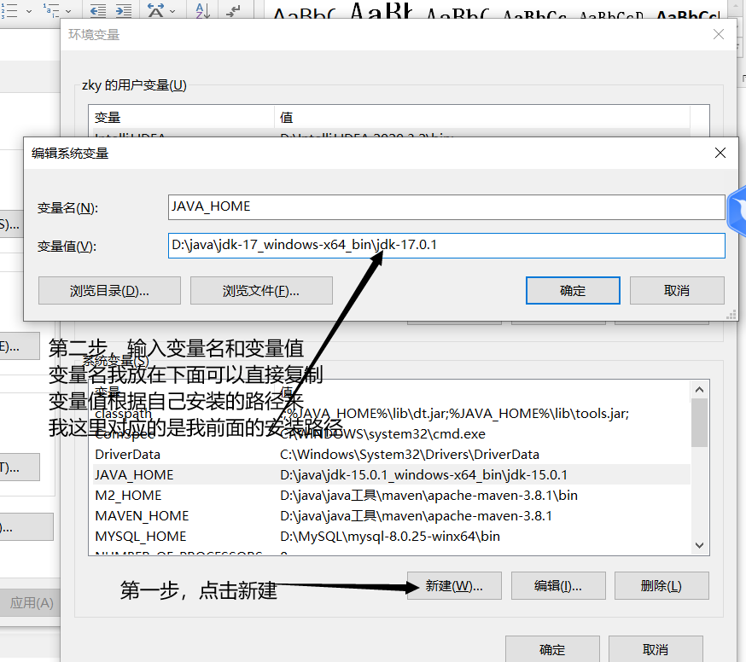Viewport: 746px width, 662px height.
Task: Click the 变量值(V): label
Action: (67, 247)
